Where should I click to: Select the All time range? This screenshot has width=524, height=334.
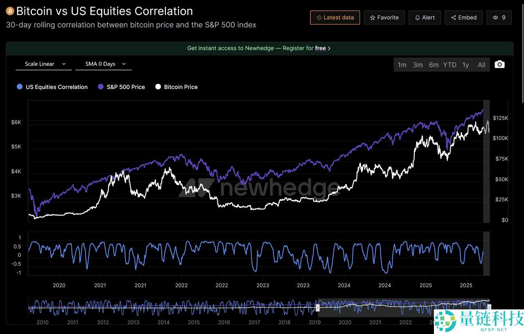coord(481,65)
